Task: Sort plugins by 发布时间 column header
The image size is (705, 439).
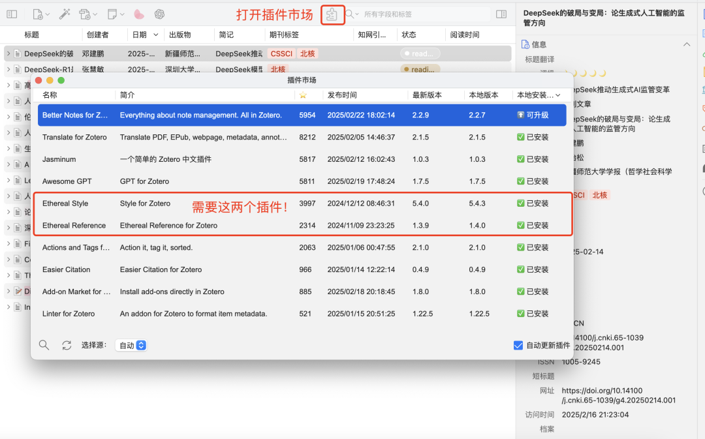Action: pos(342,95)
